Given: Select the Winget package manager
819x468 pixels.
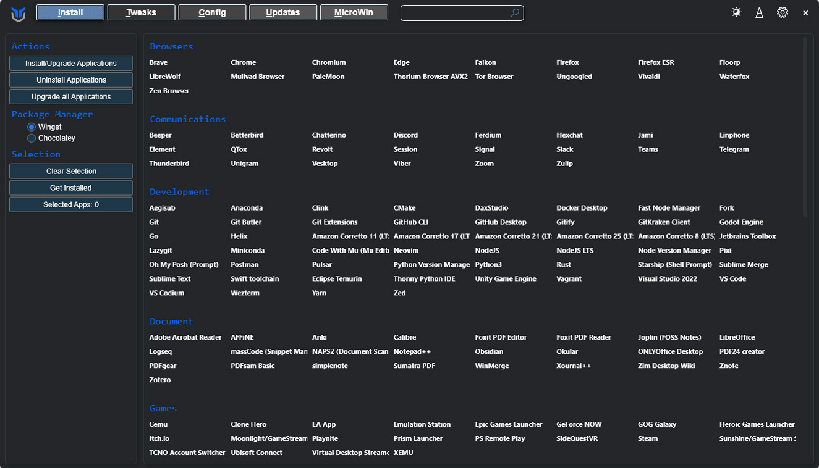Looking at the screenshot, I should click(x=44, y=127).
